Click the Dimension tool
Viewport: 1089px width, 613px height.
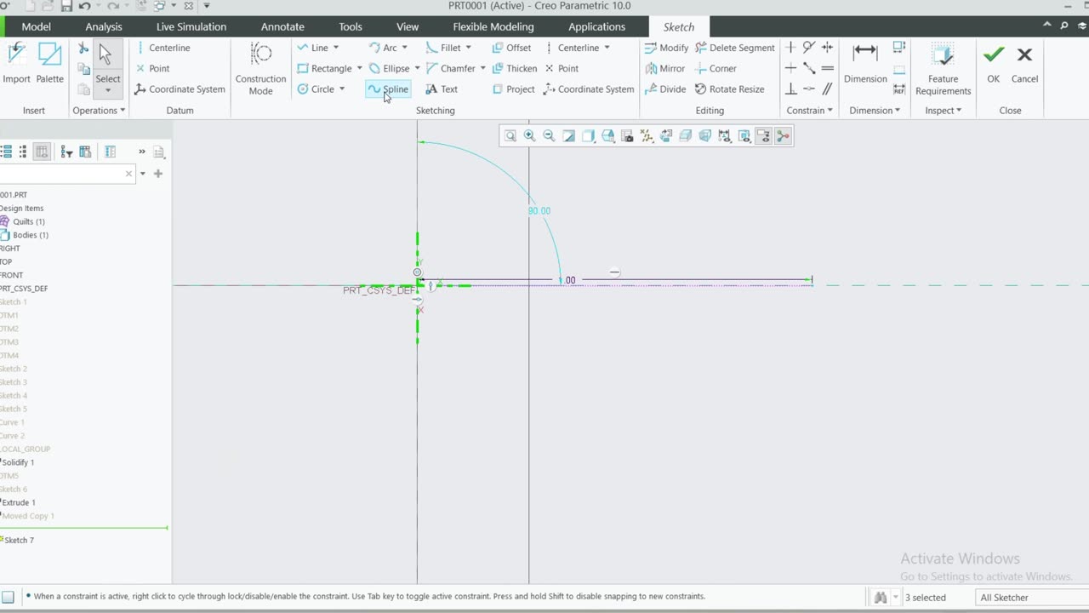pos(865,64)
